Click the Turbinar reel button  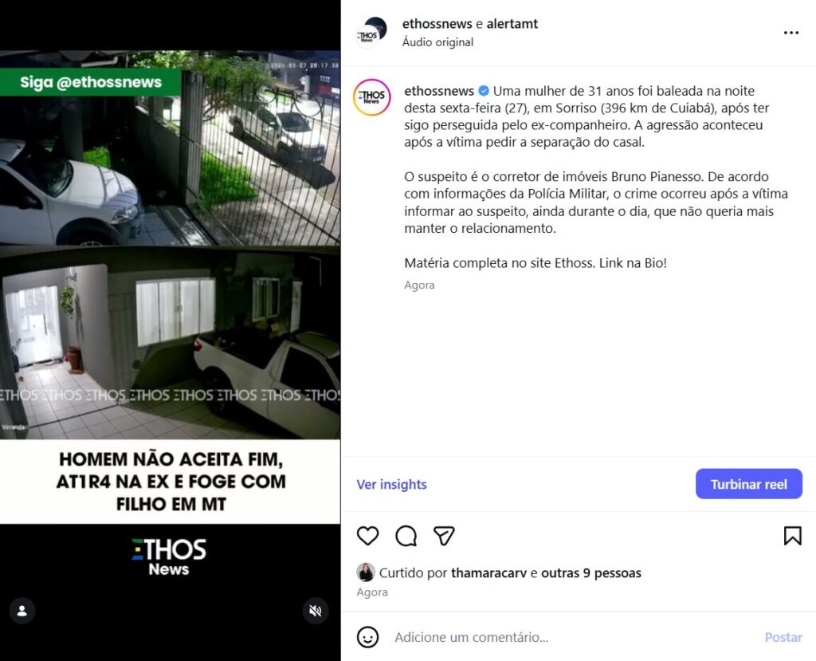click(749, 484)
